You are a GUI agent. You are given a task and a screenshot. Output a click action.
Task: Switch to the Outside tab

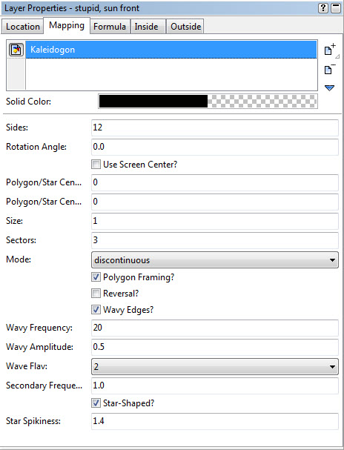pos(185,27)
